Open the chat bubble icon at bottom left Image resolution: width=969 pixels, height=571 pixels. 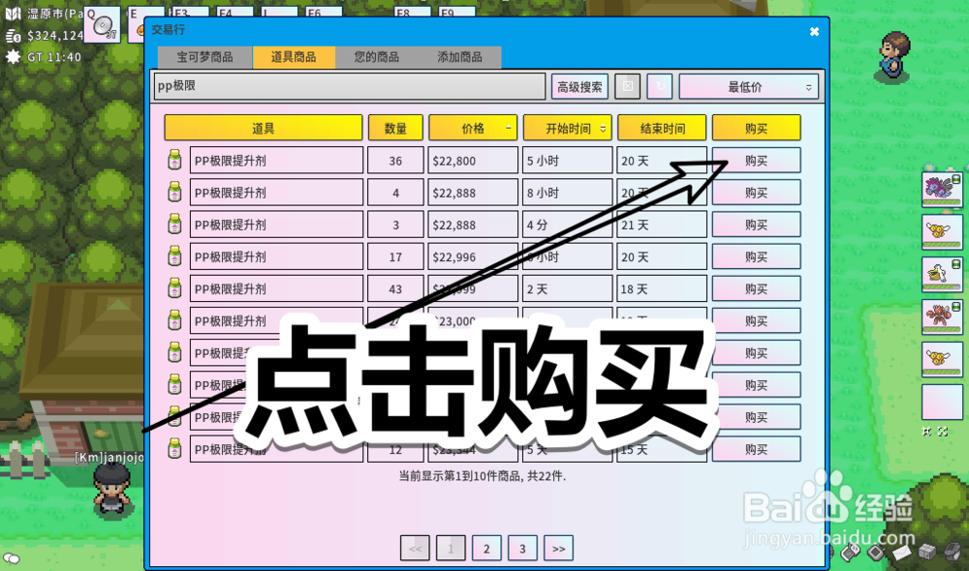(11, 558)
